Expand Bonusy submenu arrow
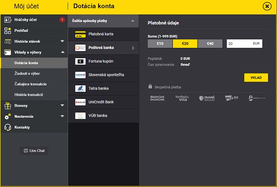The image size is (277, 187). pos(62,105)
